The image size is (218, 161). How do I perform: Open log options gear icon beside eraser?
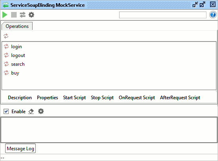(41, 111)
